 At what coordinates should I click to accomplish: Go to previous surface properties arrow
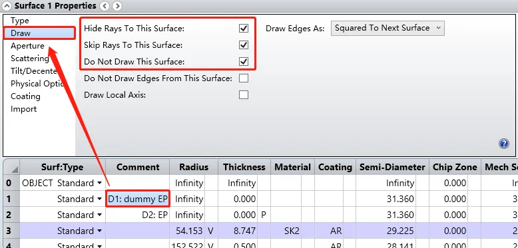[105, 6]
